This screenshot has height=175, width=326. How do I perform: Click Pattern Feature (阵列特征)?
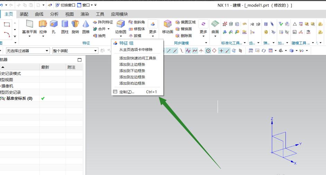pos(103,22)
